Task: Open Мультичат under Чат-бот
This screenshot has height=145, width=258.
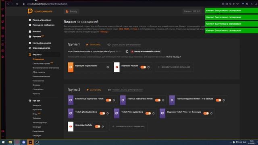Action: (x=37, y=110)
